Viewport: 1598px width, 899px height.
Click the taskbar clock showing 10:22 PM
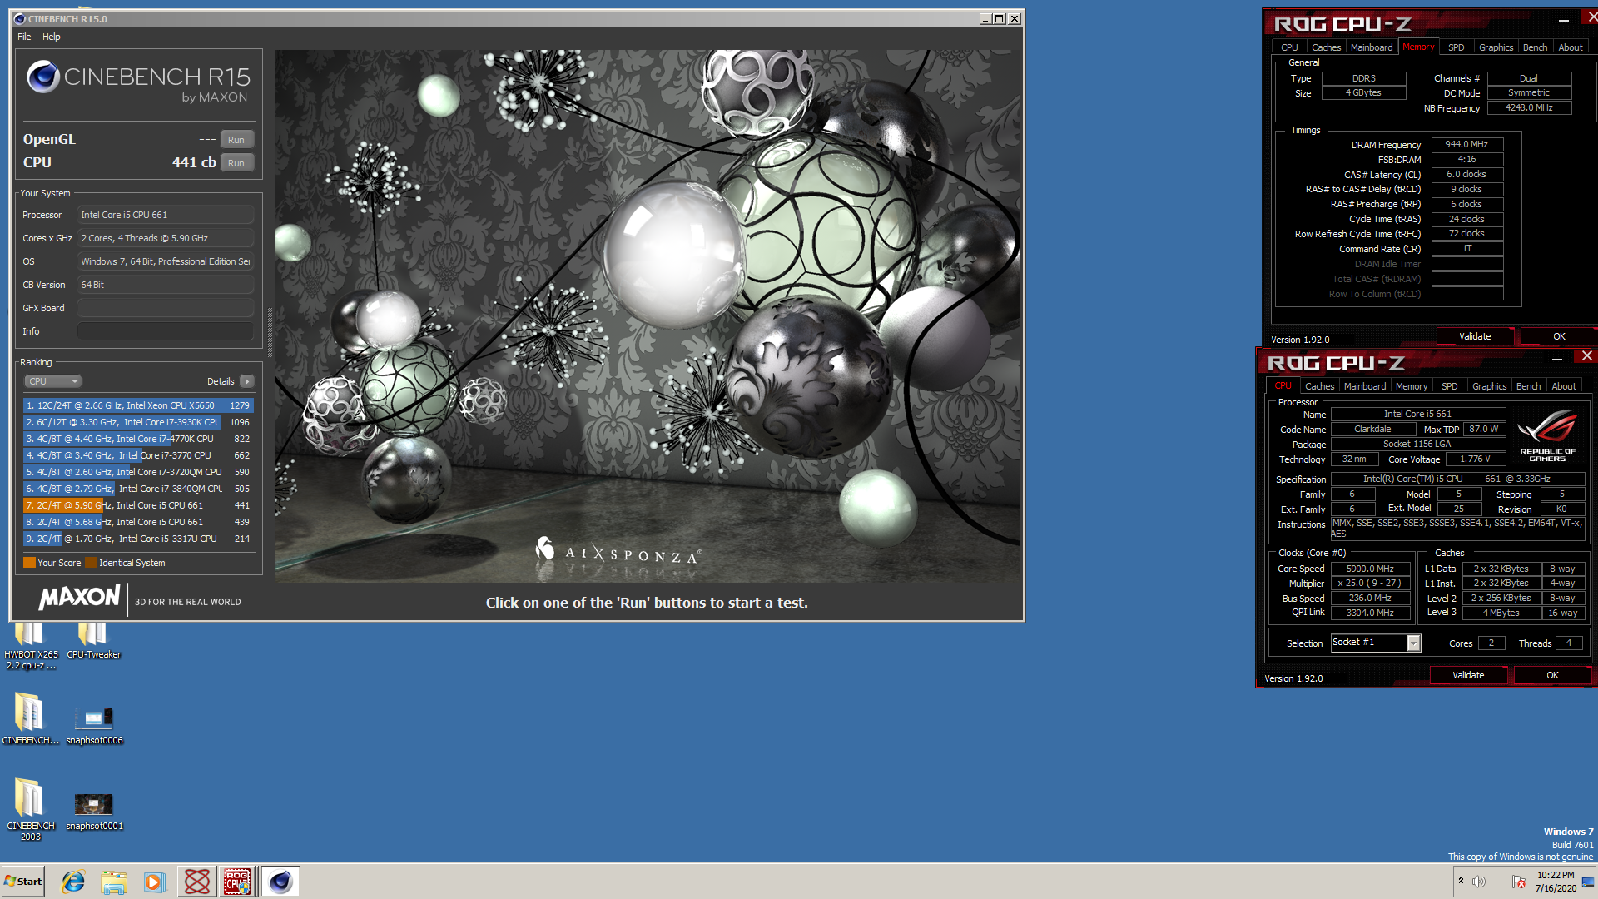(x=1556, y=882)
